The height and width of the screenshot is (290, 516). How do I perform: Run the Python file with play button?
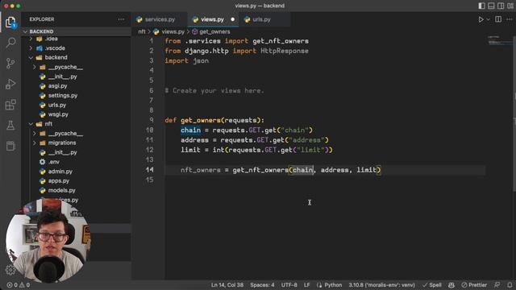481,19
